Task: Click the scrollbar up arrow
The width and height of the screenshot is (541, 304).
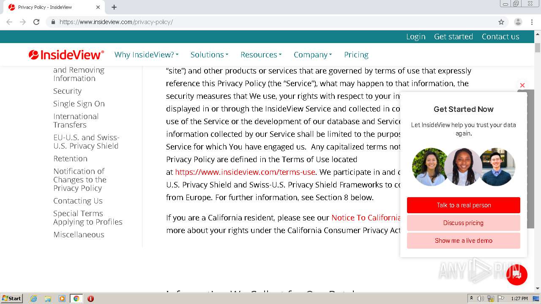Action: click(537, 34)
